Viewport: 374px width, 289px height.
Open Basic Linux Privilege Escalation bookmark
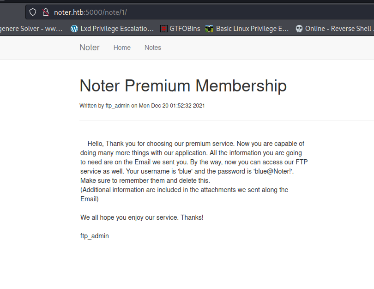(252, 29)
